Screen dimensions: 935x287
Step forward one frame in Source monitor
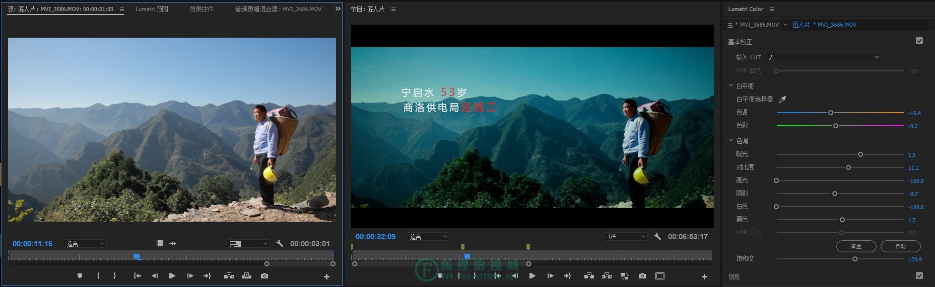click(x=190, y=276)
